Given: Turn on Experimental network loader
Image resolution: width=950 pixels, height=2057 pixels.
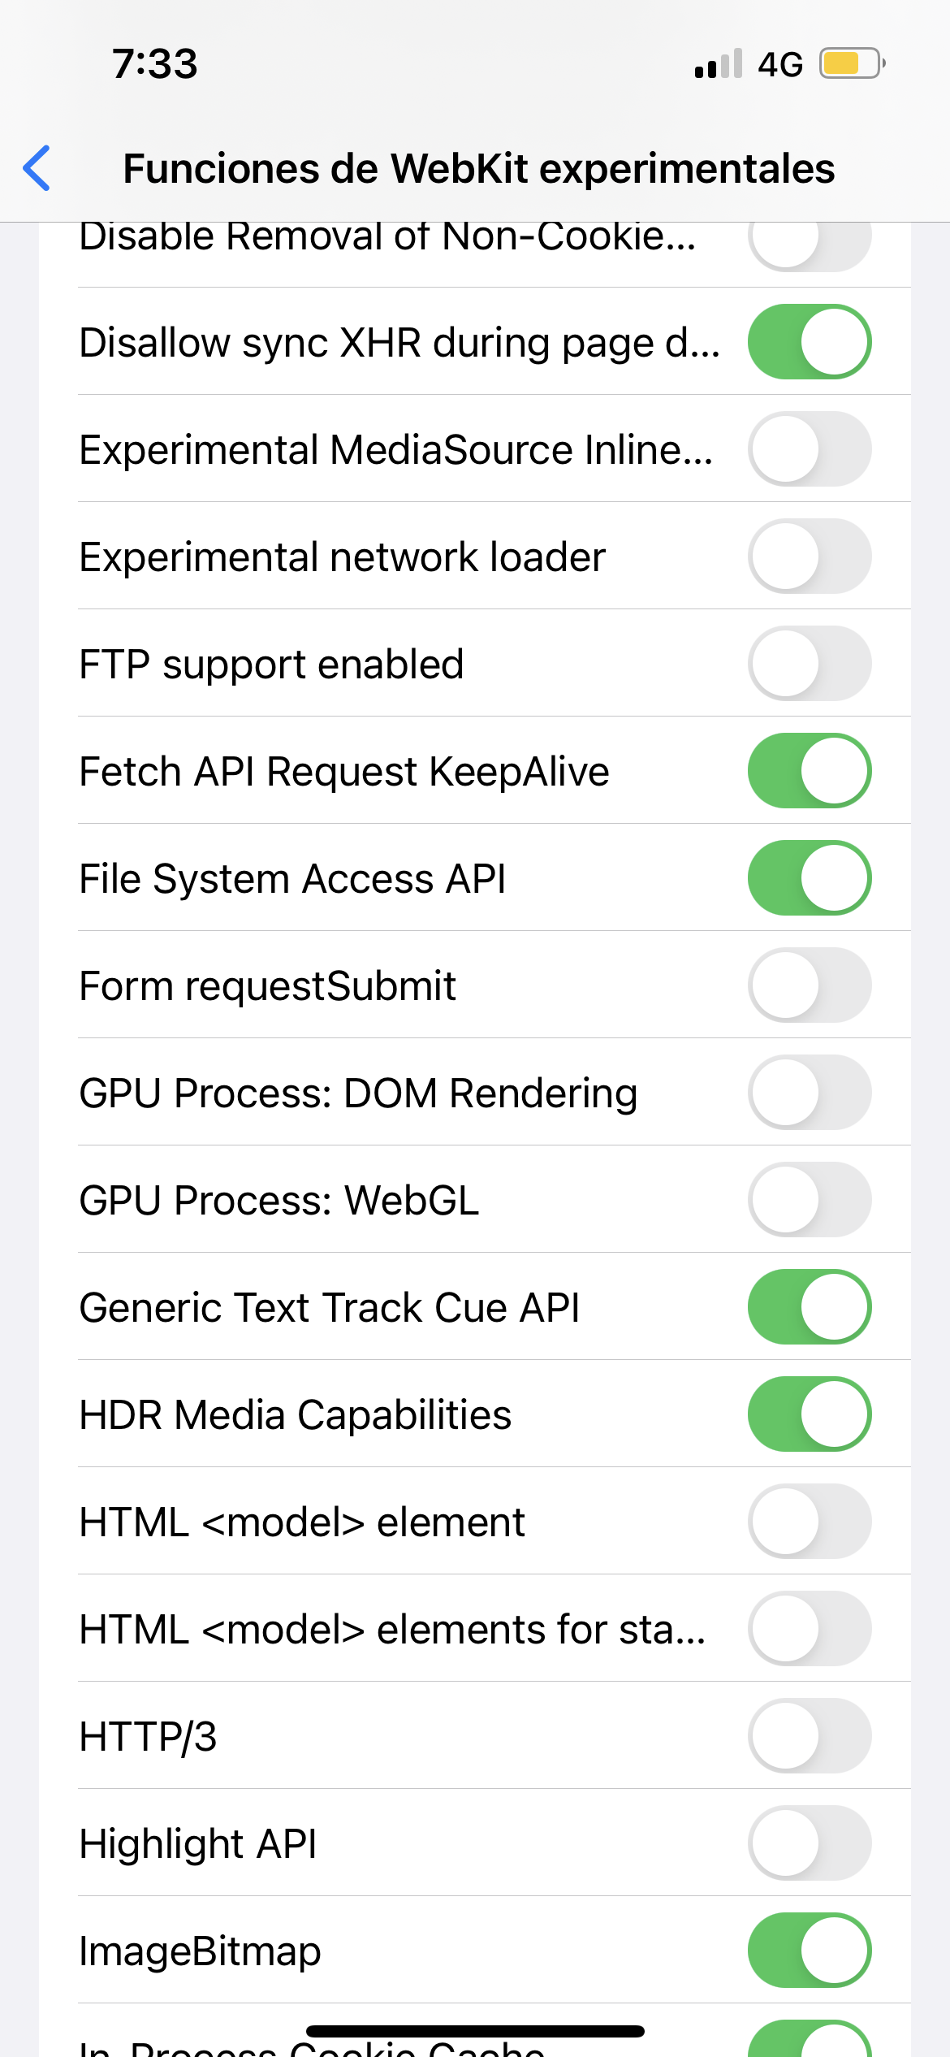Looking at the screenshot, I should [809, 556].
